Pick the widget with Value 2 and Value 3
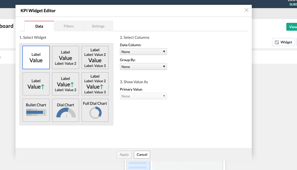 point(95,58)
